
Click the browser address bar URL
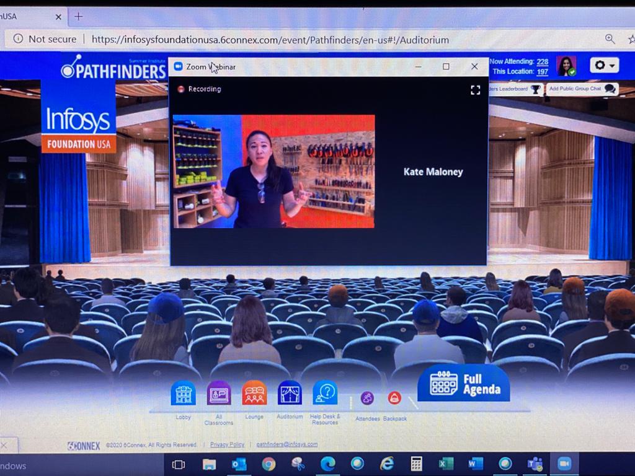(270, 40)
